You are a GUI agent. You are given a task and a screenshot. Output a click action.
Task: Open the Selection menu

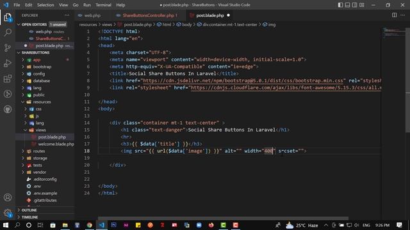pyautogui.click(x=45, y=5)
